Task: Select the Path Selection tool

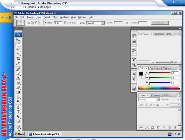Action: pos(18,117)
